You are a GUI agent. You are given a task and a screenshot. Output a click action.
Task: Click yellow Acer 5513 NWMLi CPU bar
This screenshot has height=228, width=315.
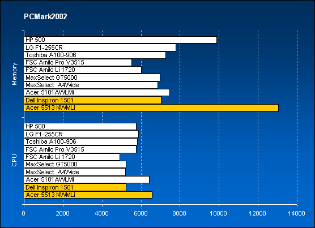88,195
